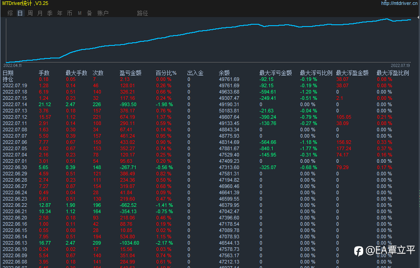Click the MTDriver统计 V3.25 title
The image size is (420, 268).
(25, 3)
